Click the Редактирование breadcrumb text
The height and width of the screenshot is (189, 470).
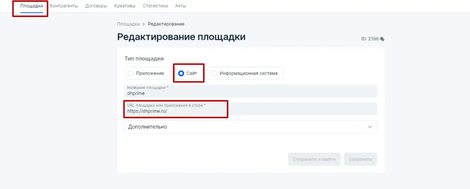166,24
